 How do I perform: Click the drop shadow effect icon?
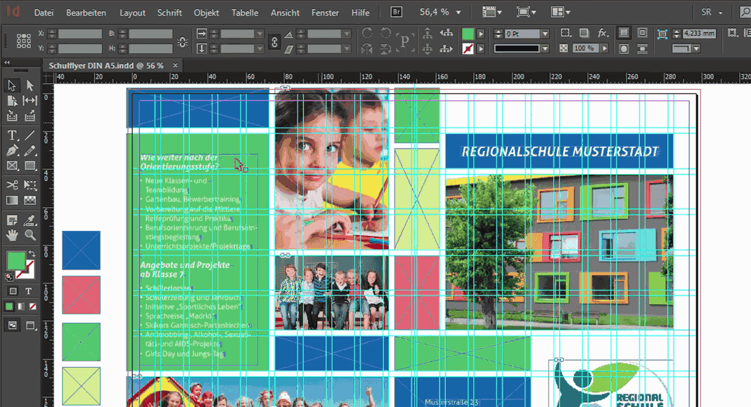[x=584, y=34]
